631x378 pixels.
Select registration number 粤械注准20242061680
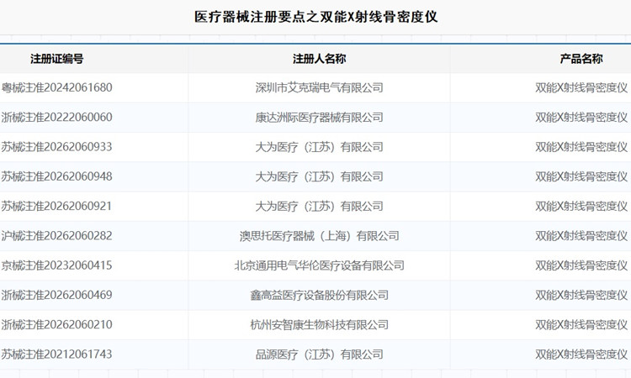click(56, 87)
